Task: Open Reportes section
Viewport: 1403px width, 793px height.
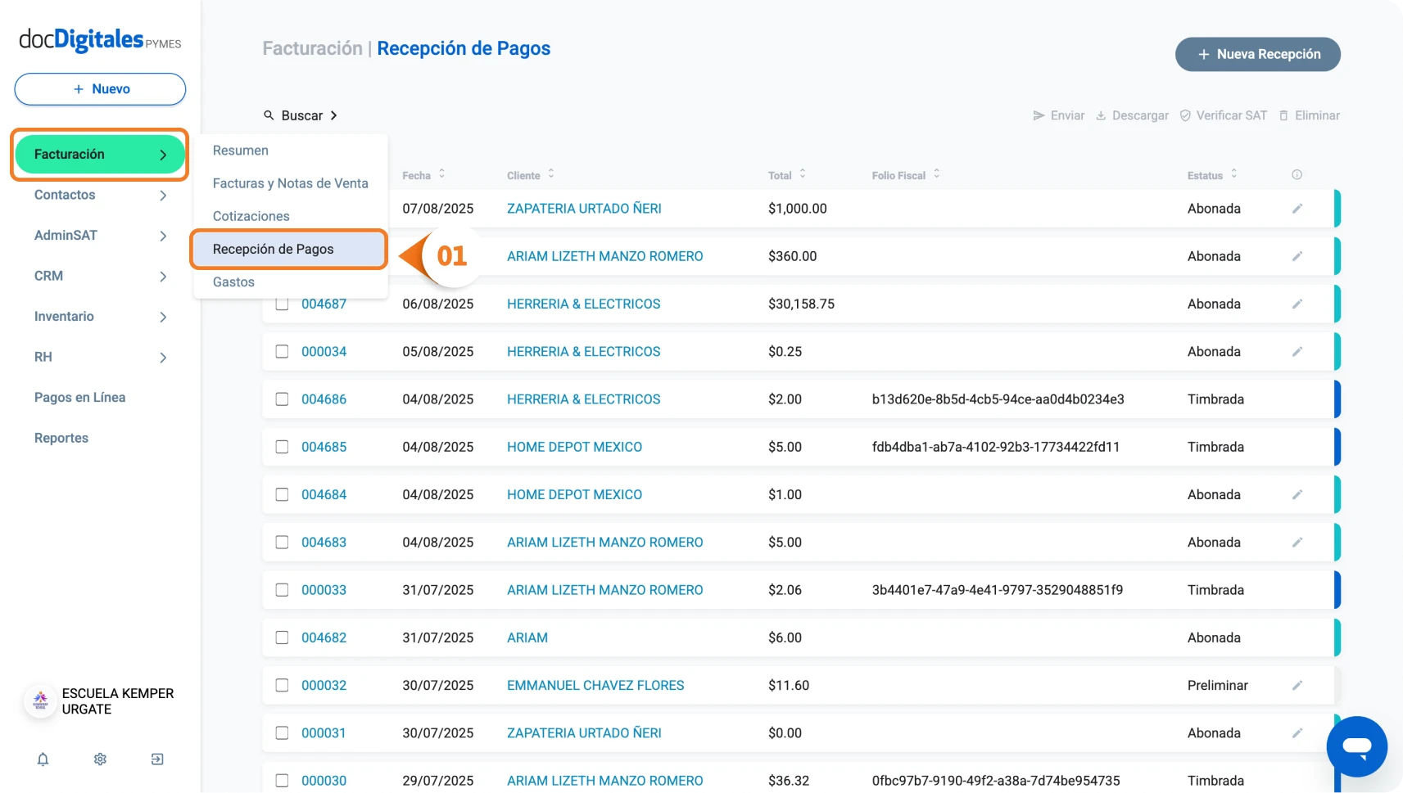Action: (x=61, y=439)
